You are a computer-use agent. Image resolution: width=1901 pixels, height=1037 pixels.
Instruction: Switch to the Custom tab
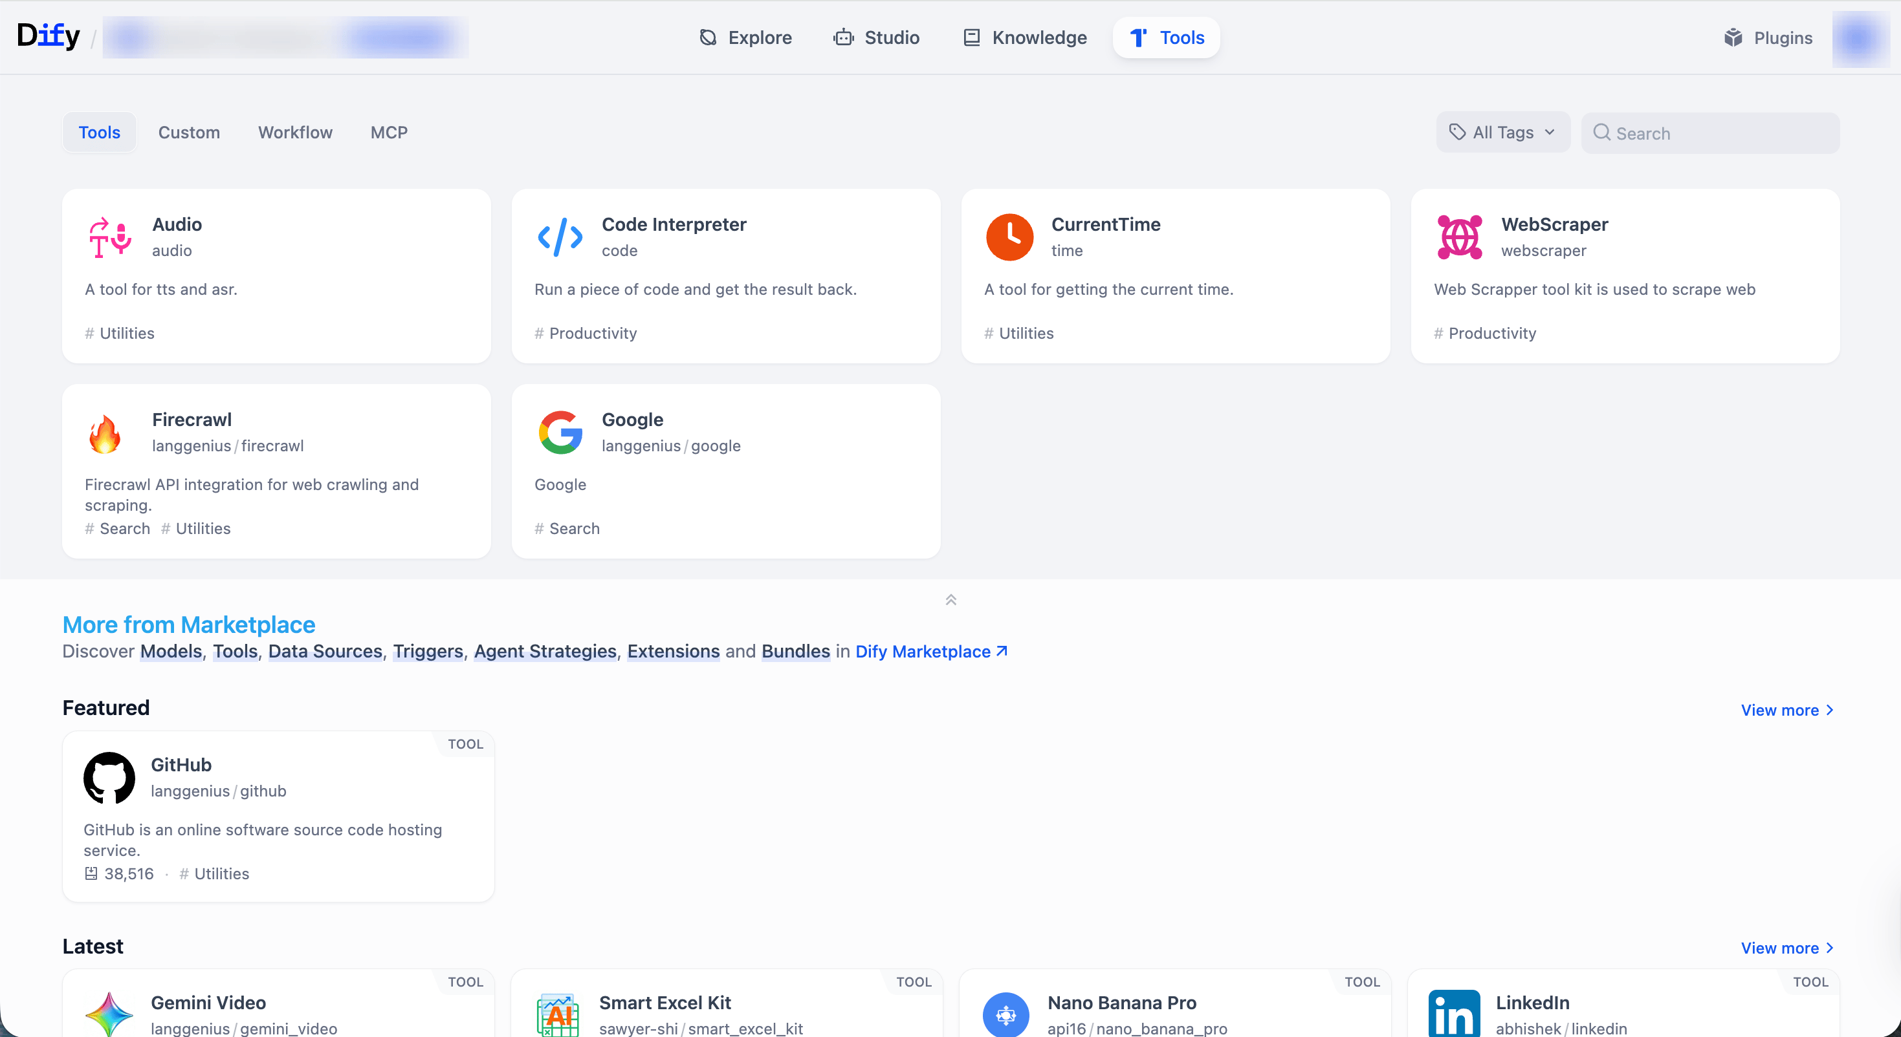click(189, 133)
